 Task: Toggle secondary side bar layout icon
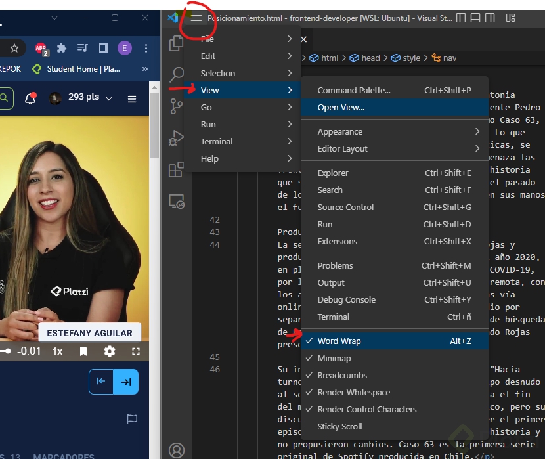click(490, 18)
